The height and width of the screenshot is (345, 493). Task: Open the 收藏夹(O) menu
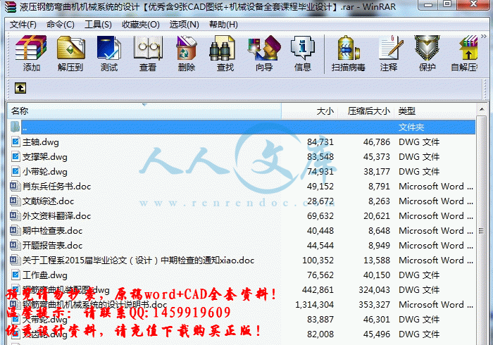pyautogui.click(x=141, y=25)
